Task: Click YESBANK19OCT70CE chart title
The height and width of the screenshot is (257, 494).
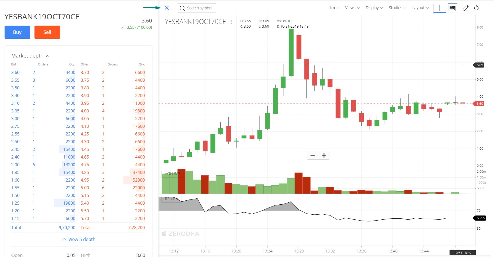Action: coord(195,22)
